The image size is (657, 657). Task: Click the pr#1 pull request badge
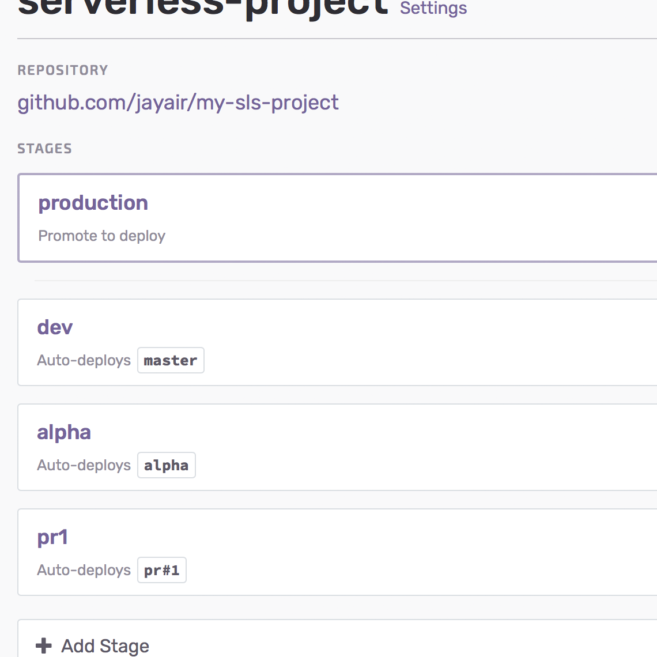(162, 570)
